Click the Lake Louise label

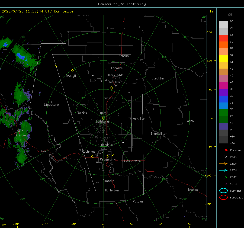[21, 133]
